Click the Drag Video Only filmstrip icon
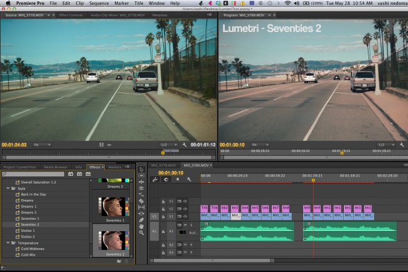408x272 pixels. (x=102, y=144)
